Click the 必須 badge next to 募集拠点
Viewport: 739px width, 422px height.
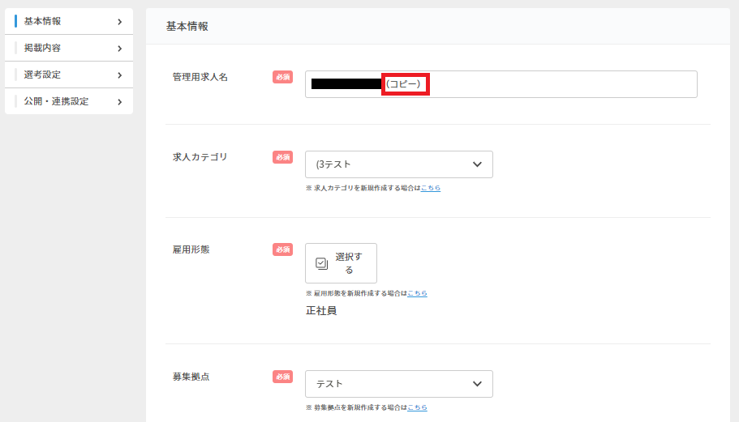pyautogui.click(x=282, y=377)
